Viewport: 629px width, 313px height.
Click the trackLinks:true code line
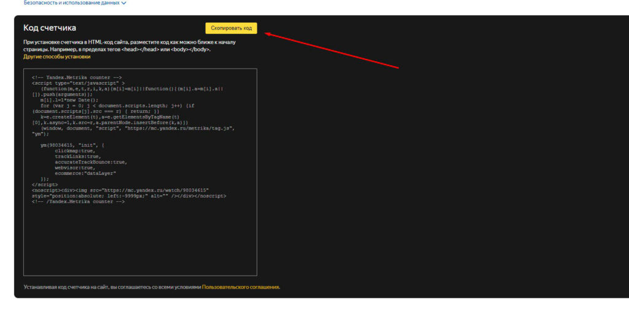(78, 156)
